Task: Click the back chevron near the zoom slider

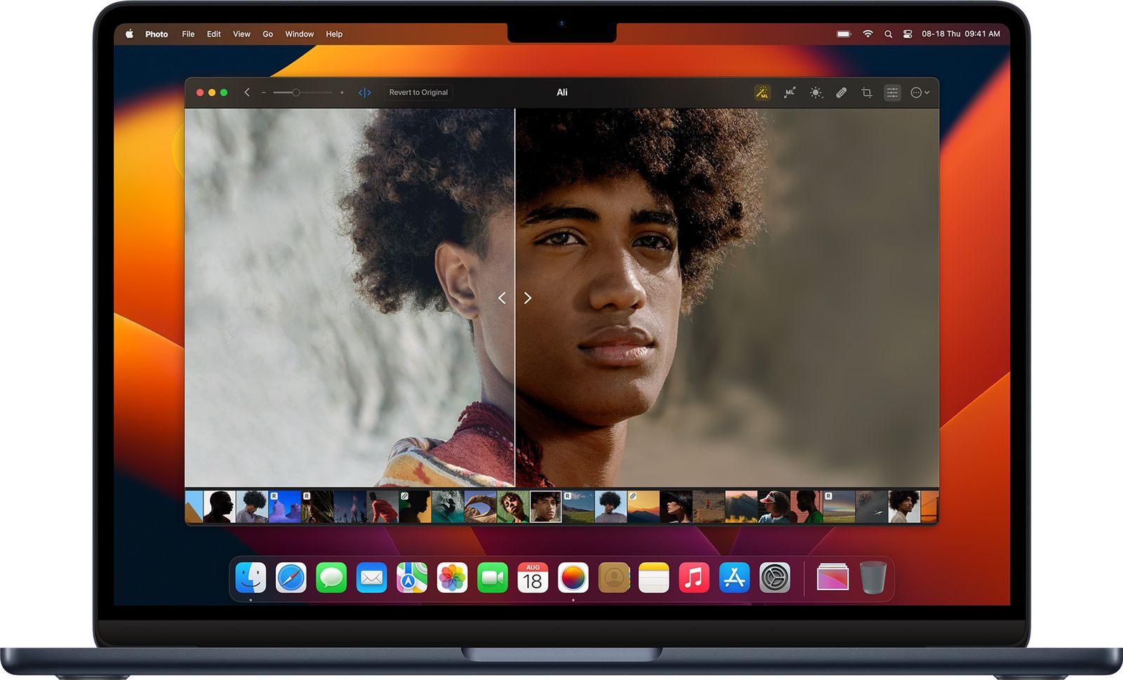Action: pos(247,92)
